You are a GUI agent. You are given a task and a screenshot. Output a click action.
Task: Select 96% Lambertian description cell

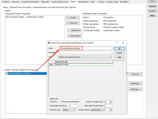point(110,24)
